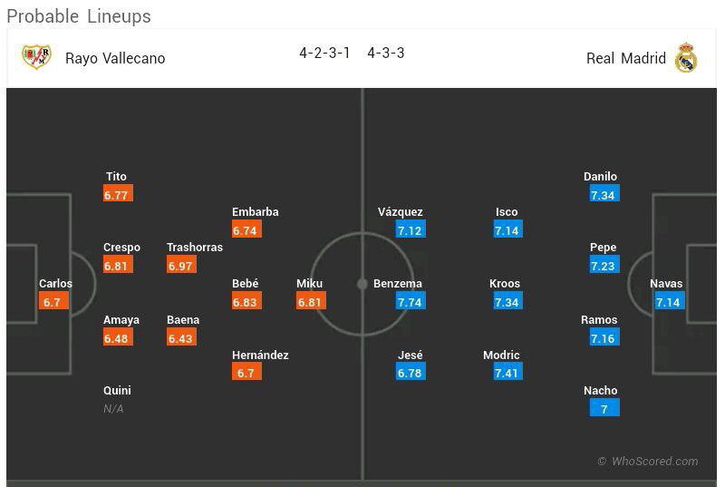The height and width of the screenshot is (487, 725).
Task: Click goalkeeper Carlos's 6.7 rating badge
Action: (52, 302)
